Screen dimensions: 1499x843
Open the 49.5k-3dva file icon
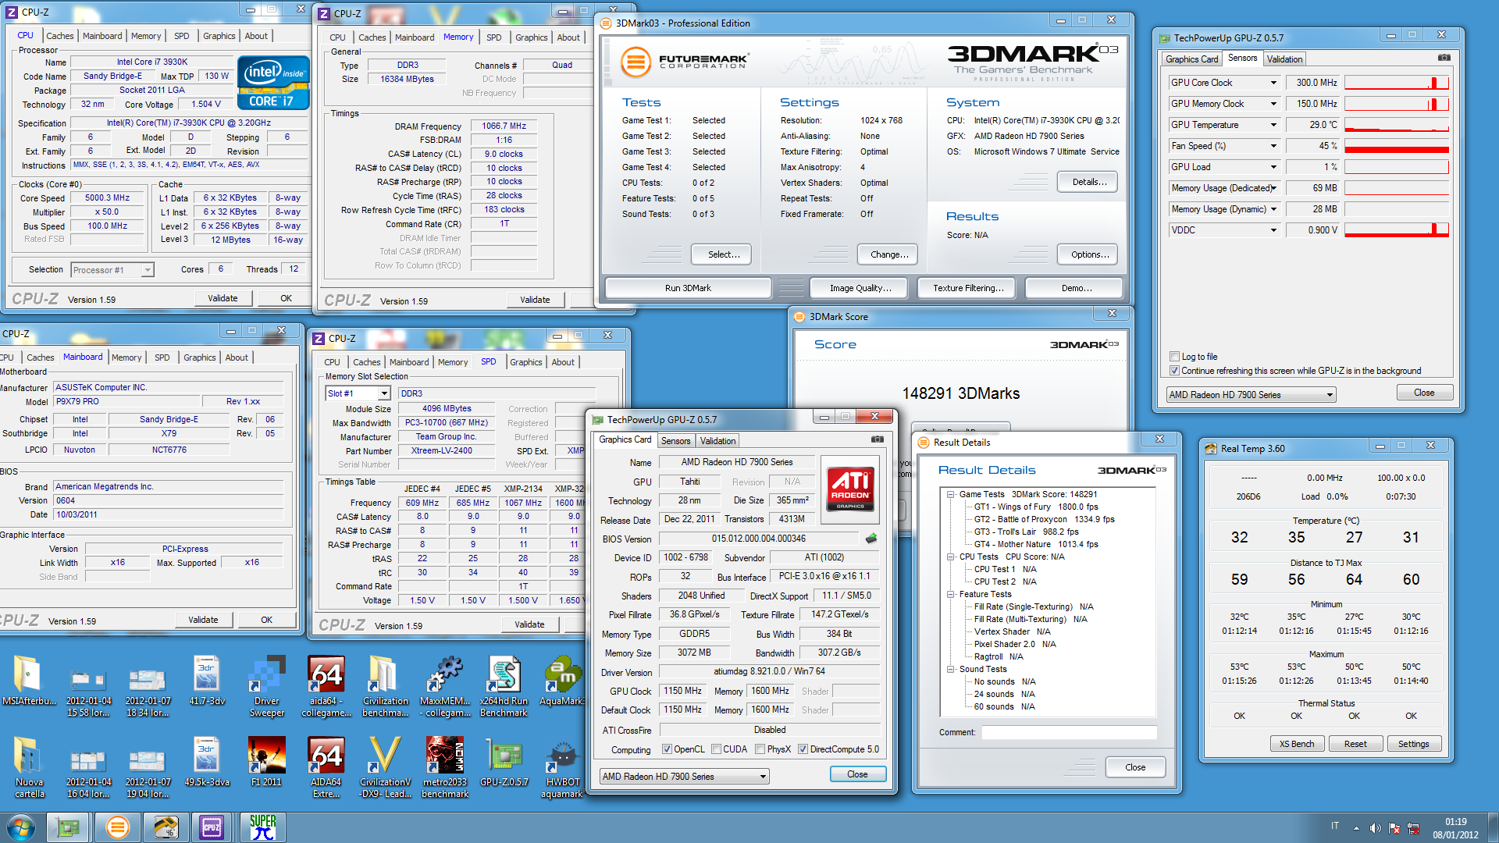click(207, 762)
